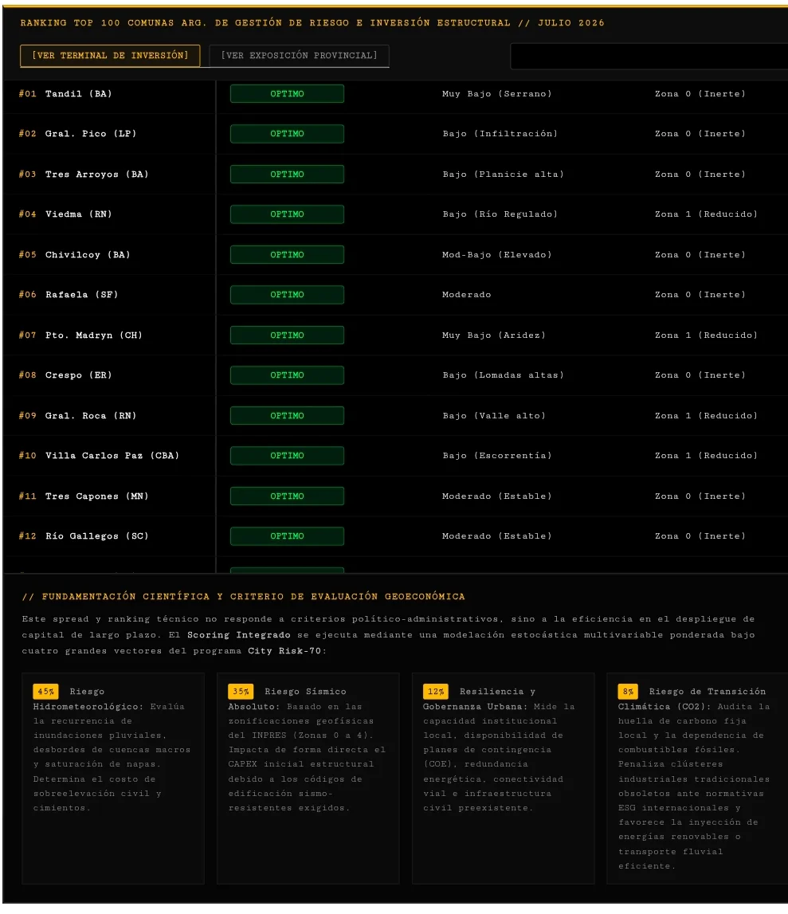Select the Gral. Pico (LP) row name

pyautogui.click(x=91, y=134)
